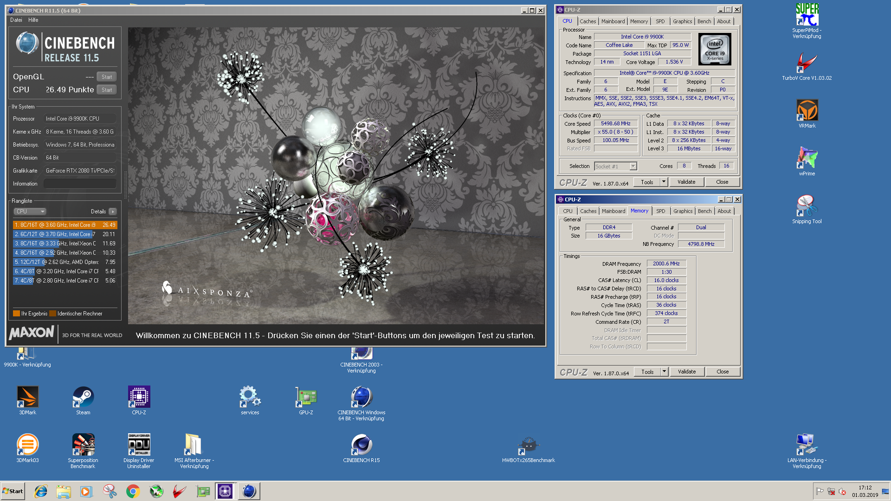Click Validate in the bottom CPU-Z window
The height and width of the screenshot is (501, 891).
[687, 372]
